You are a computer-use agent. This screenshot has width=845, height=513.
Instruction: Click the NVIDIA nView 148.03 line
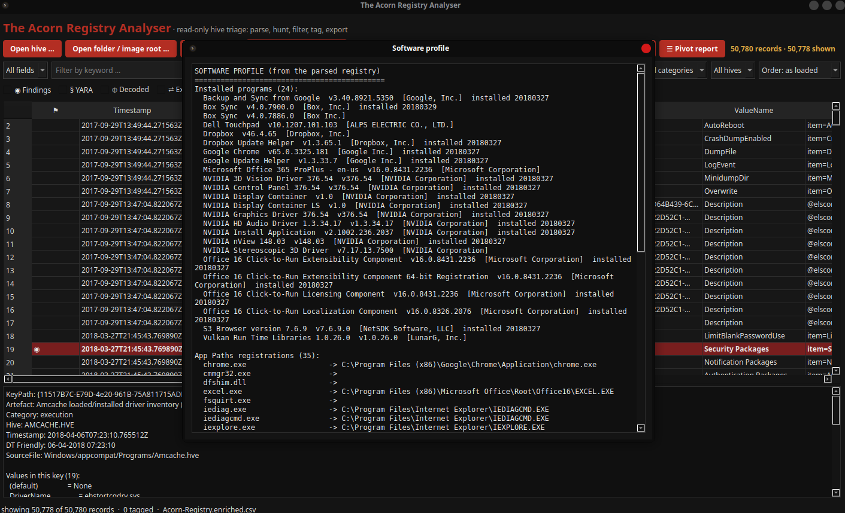[354, 242]
